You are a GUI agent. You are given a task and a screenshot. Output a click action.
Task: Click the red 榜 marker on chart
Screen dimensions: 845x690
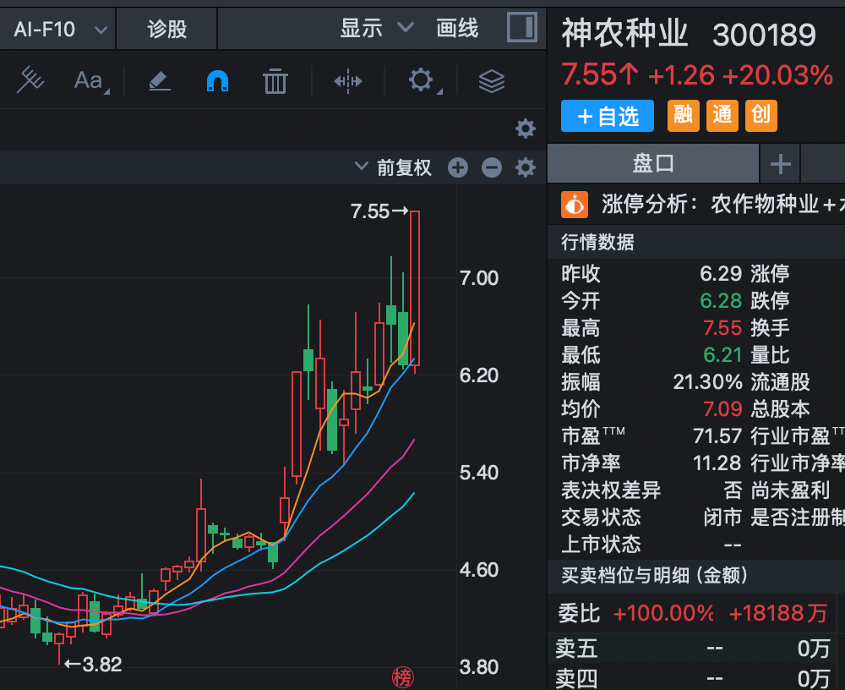coord(402,677)
